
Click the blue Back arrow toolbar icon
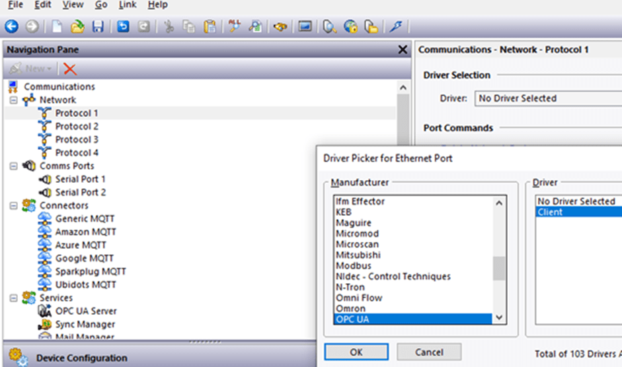coord(11,26)
